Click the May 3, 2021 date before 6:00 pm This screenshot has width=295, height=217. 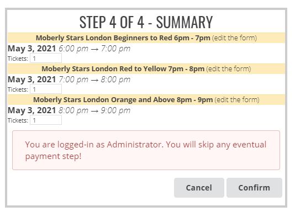click(x=32, y=49)
